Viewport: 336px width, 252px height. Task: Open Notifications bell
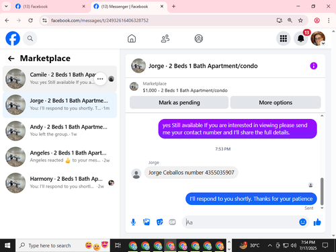click(300, 38)
